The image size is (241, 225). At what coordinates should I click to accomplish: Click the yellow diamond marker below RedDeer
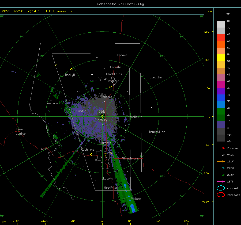[x=110, y=87]
